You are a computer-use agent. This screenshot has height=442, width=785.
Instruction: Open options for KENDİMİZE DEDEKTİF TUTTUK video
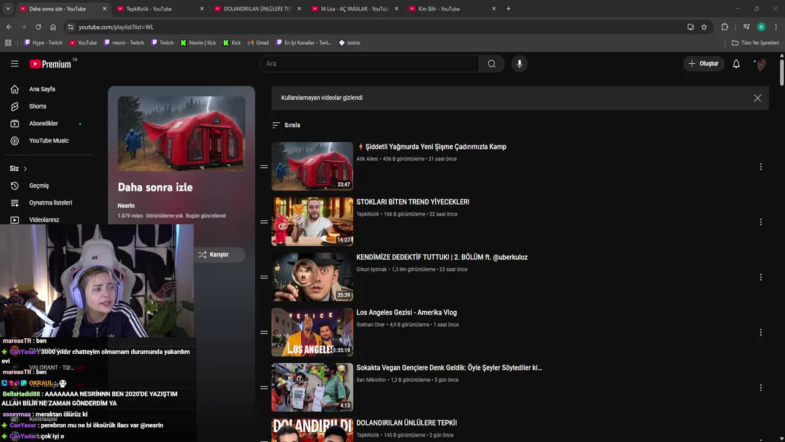[760, 277]
